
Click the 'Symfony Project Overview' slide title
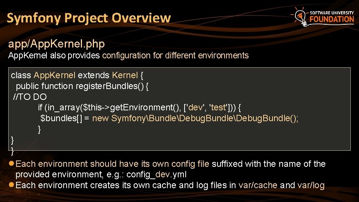(x=89, y=18)
